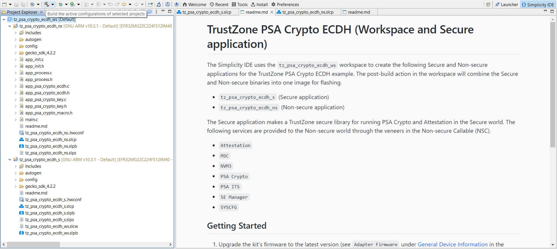Viewport: 557px width, 249px height.
Task: Click the Project Explorer horizontal scrollbar
Action: (33, 244)
